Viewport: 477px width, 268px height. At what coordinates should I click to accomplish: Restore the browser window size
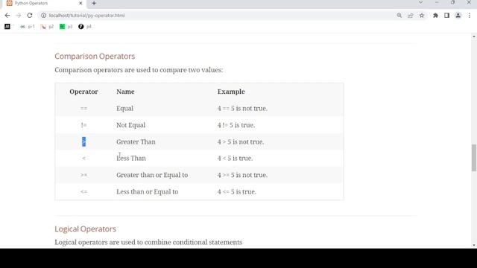click(453, 2)
